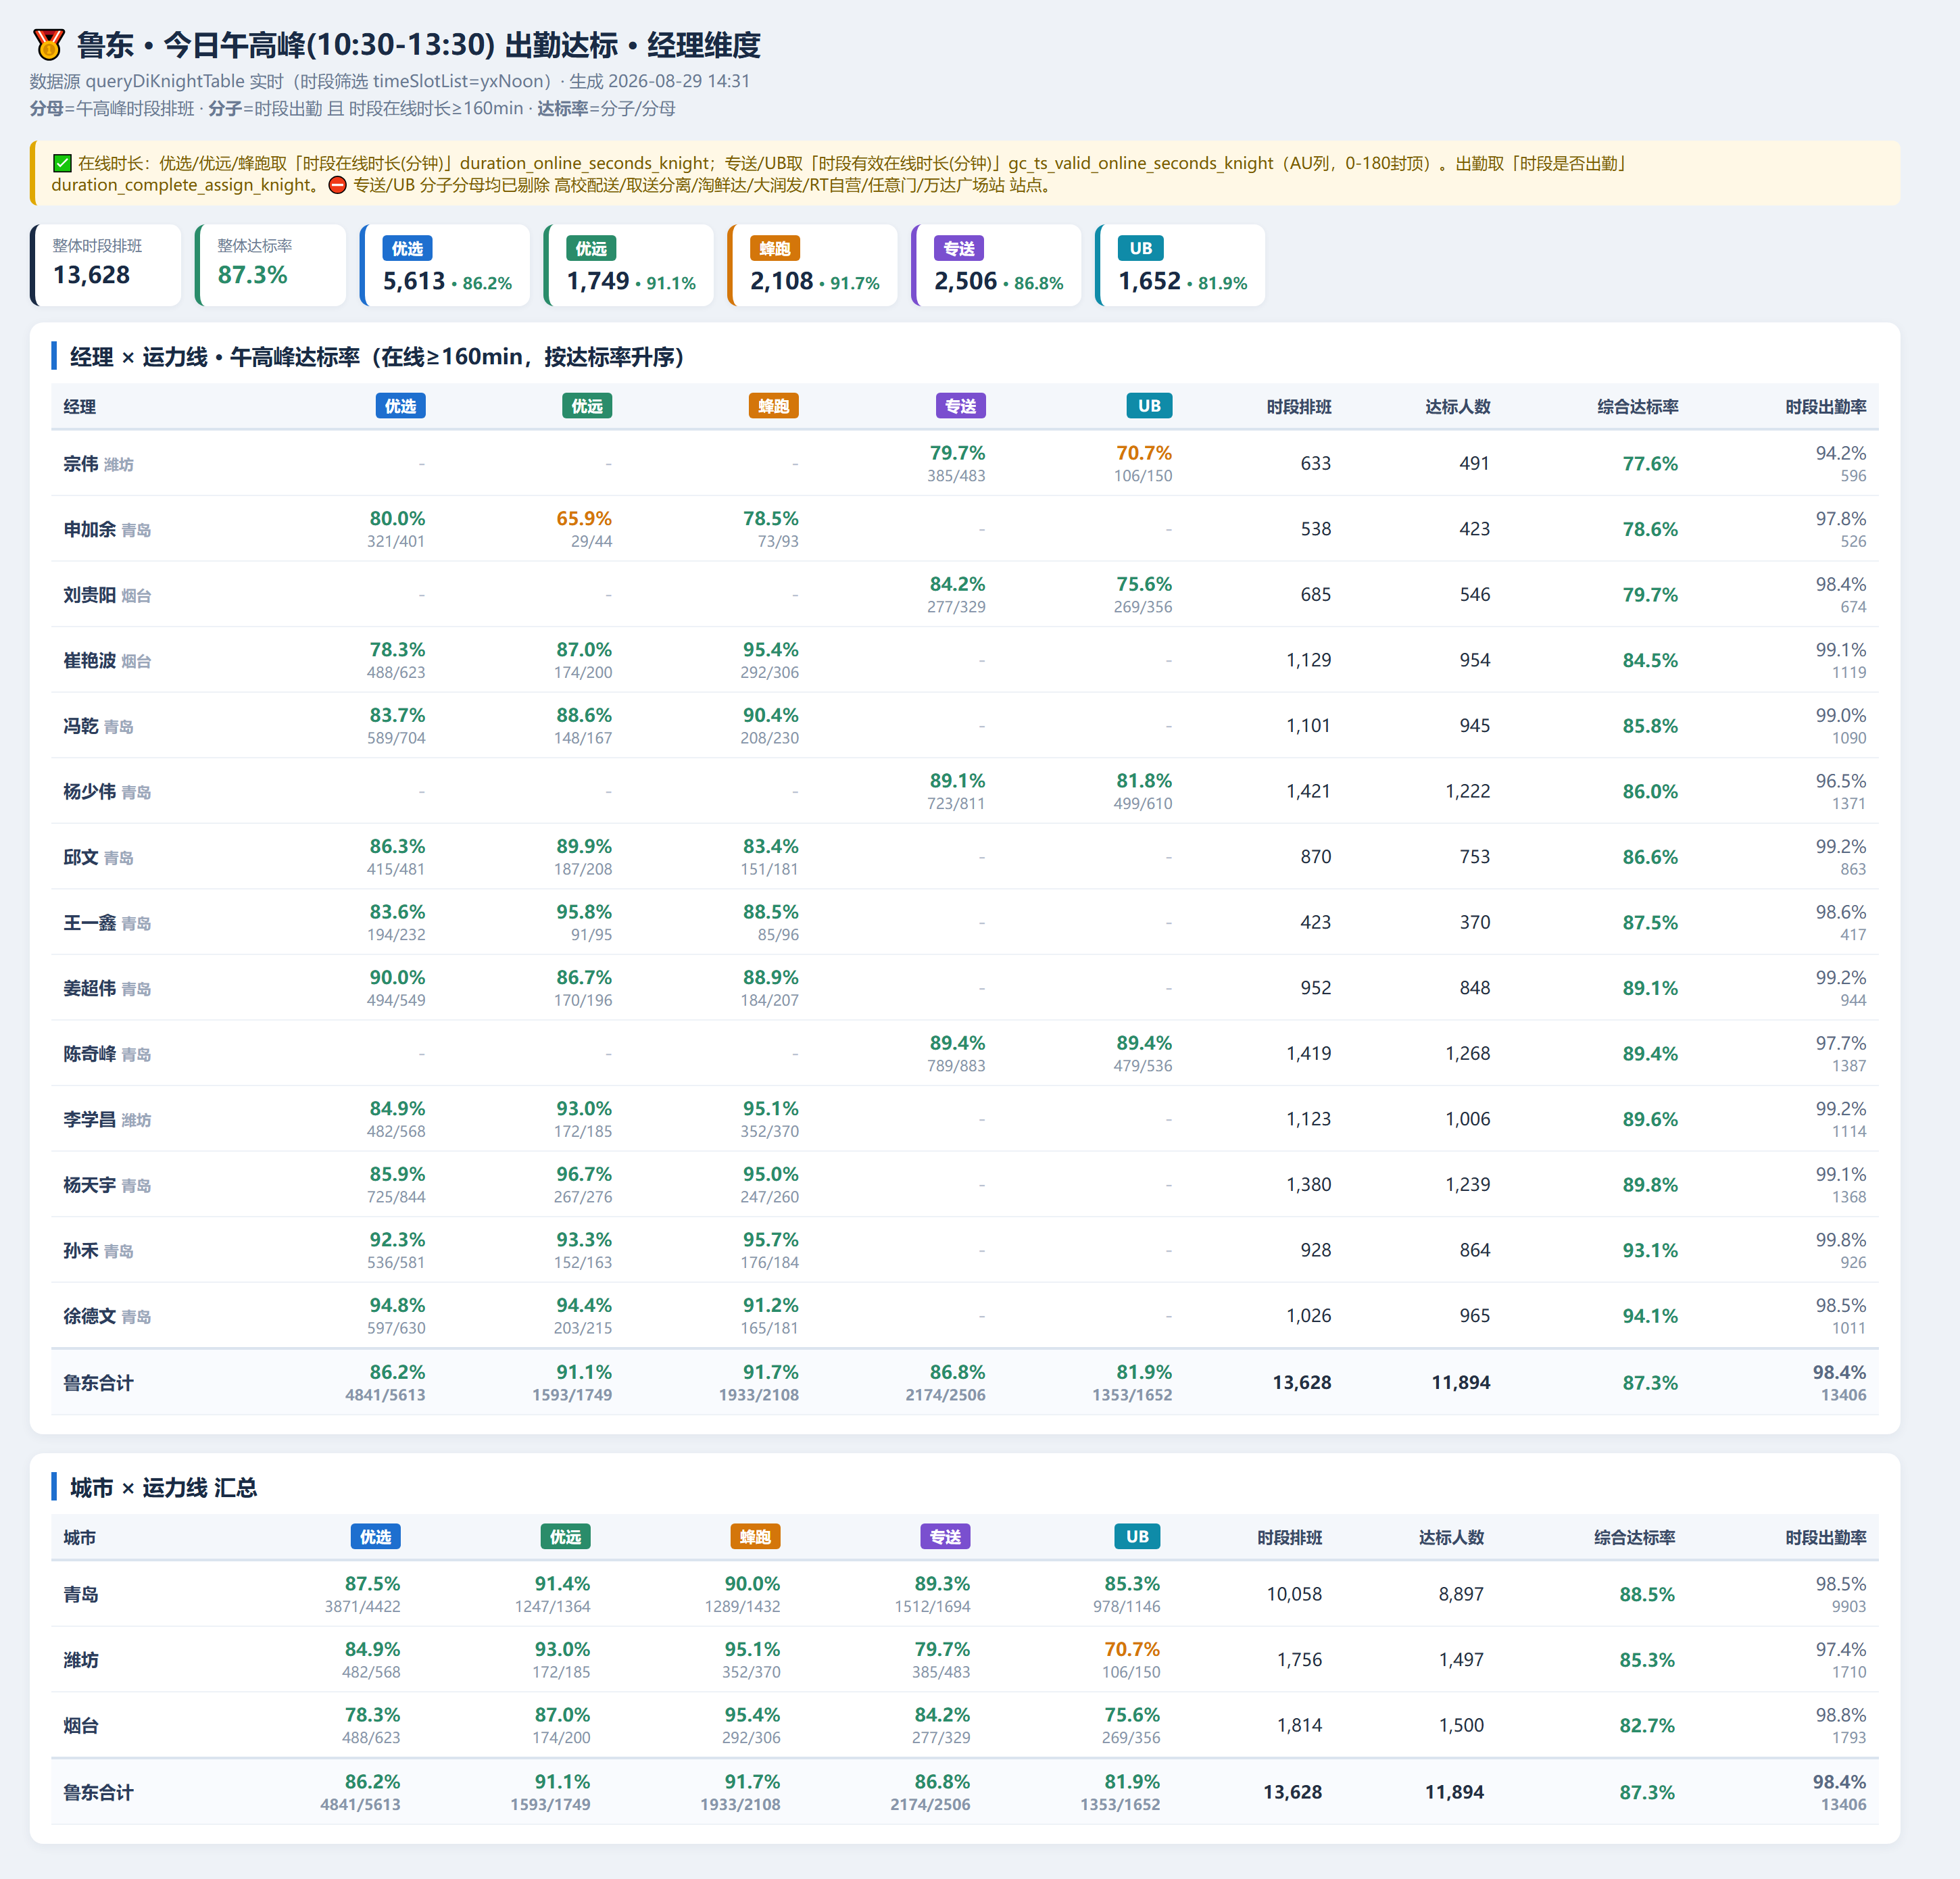Click 94.1% overall rate in 徐德文's row
The height and width of the screenshot is (1879, 1960).
(1650, 1316)
